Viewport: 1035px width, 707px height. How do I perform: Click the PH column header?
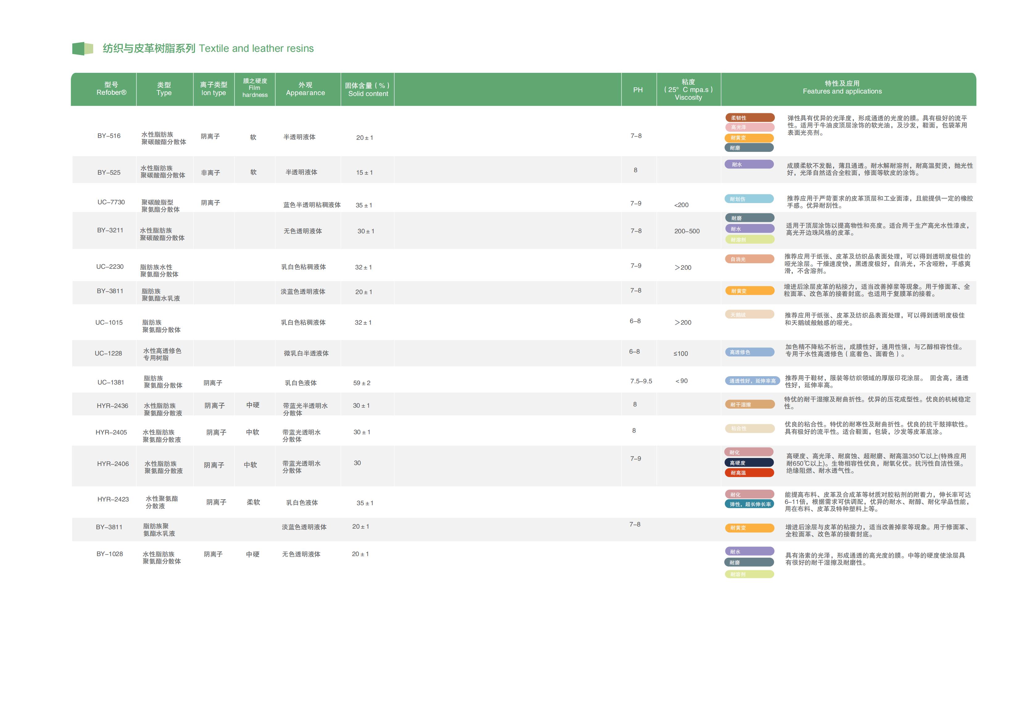pyautogui.click(x=638, y=90)
